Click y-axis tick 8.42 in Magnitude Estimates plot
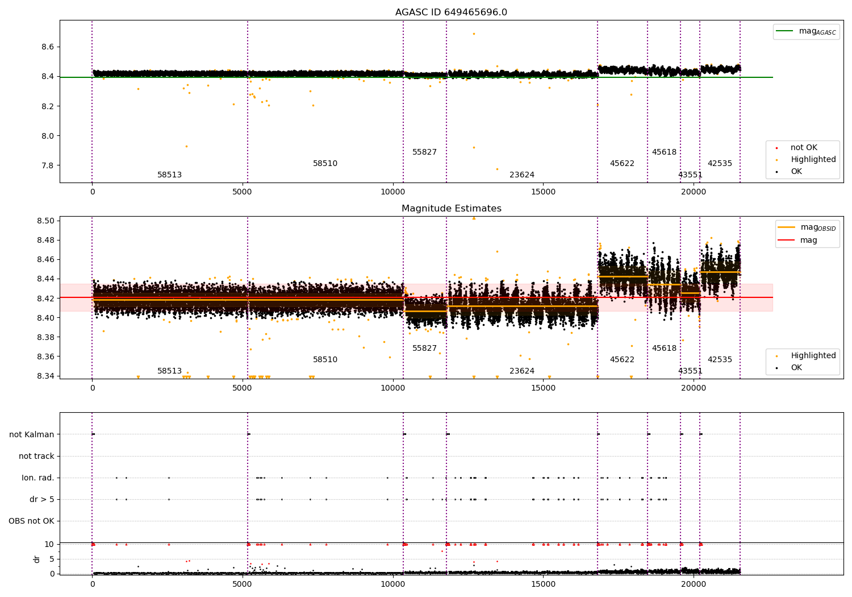The height and width of the screenshot is (597, 852). [45, 299]
